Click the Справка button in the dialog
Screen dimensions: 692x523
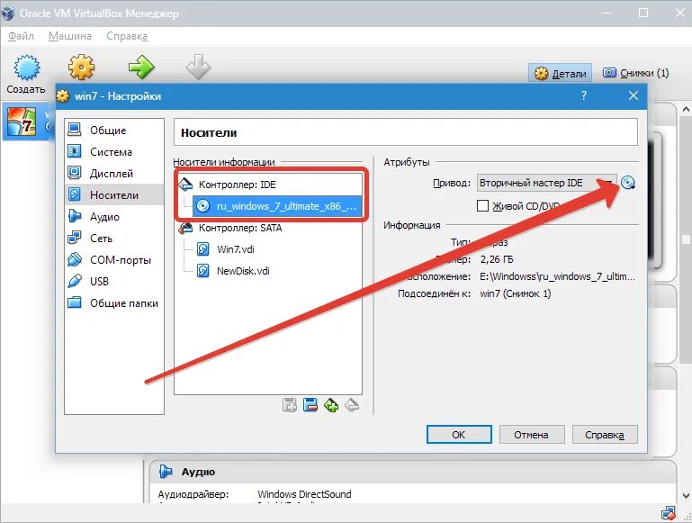point(605,435)
